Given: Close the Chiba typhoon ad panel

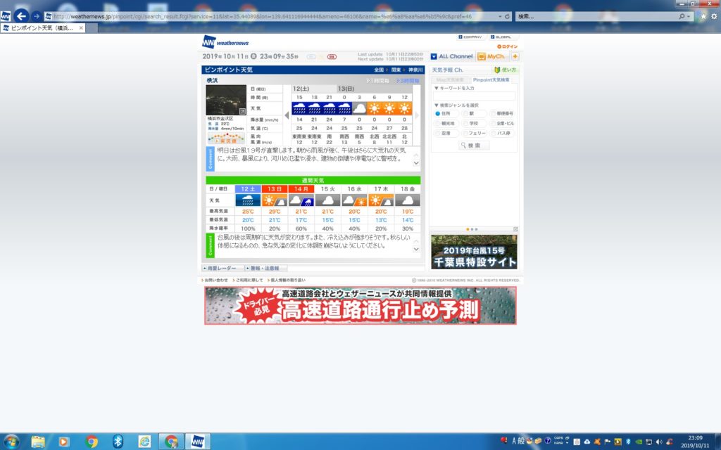Looking at the screenshot, I should [x=515, y=229].
